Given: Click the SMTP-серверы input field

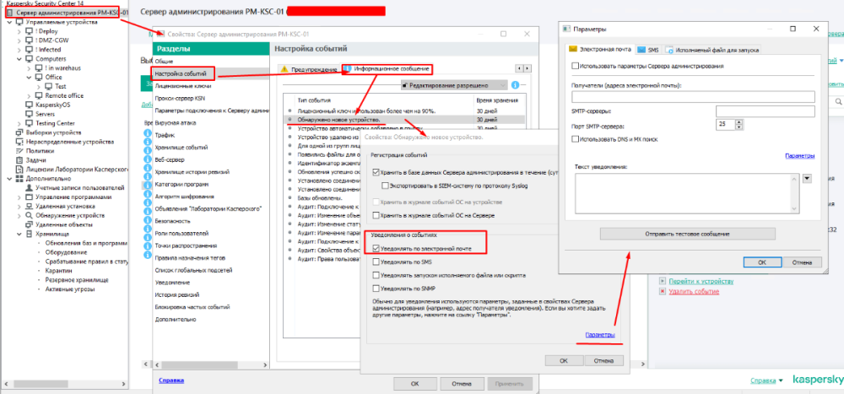Looking at the screenshot, I should (765, 111).
